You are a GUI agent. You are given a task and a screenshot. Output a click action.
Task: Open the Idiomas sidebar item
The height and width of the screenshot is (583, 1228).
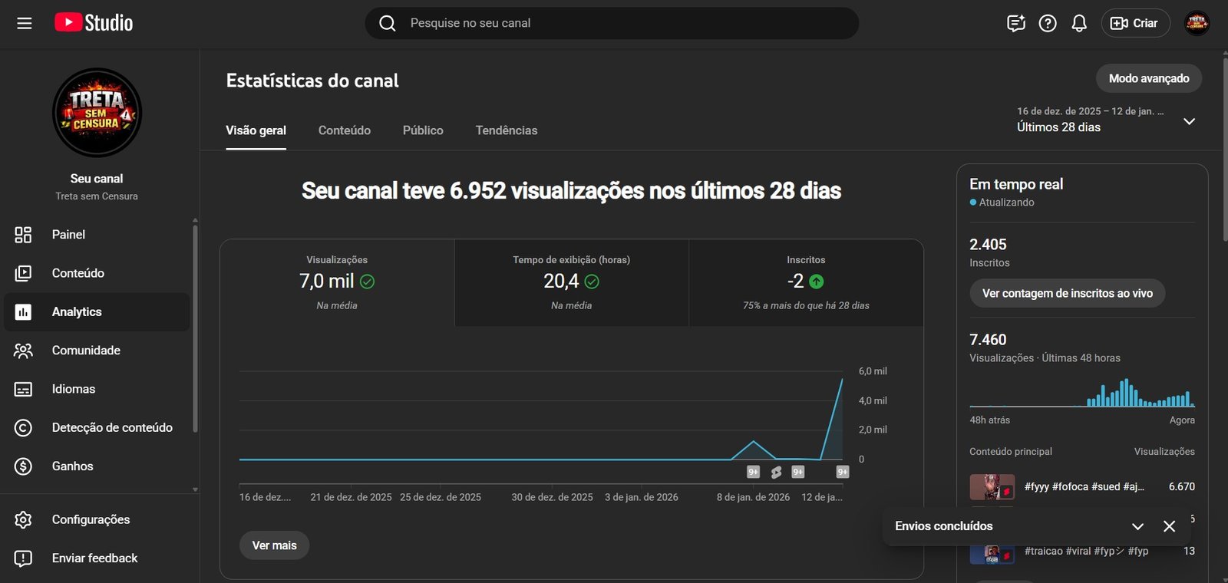pyautogui.click(x=97, y=389)
